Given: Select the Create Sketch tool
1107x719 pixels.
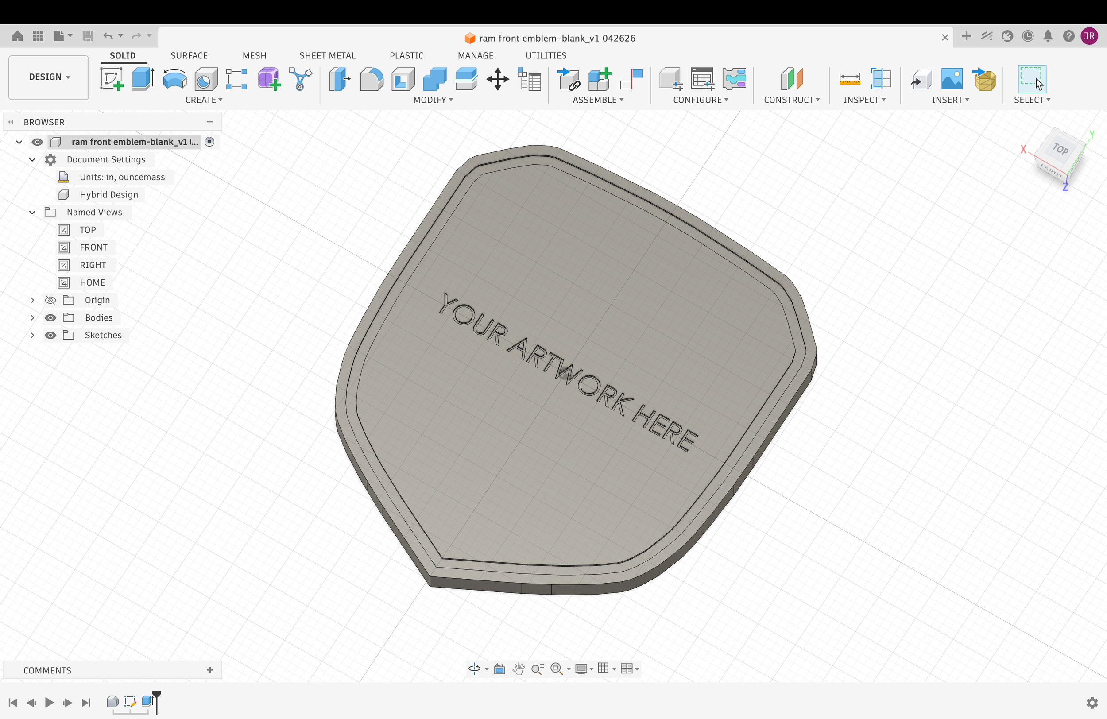Looking at the screenshot, I should (x=112, y=79).
